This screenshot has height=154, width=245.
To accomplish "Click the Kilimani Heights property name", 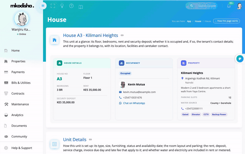I will click(192, 73).
